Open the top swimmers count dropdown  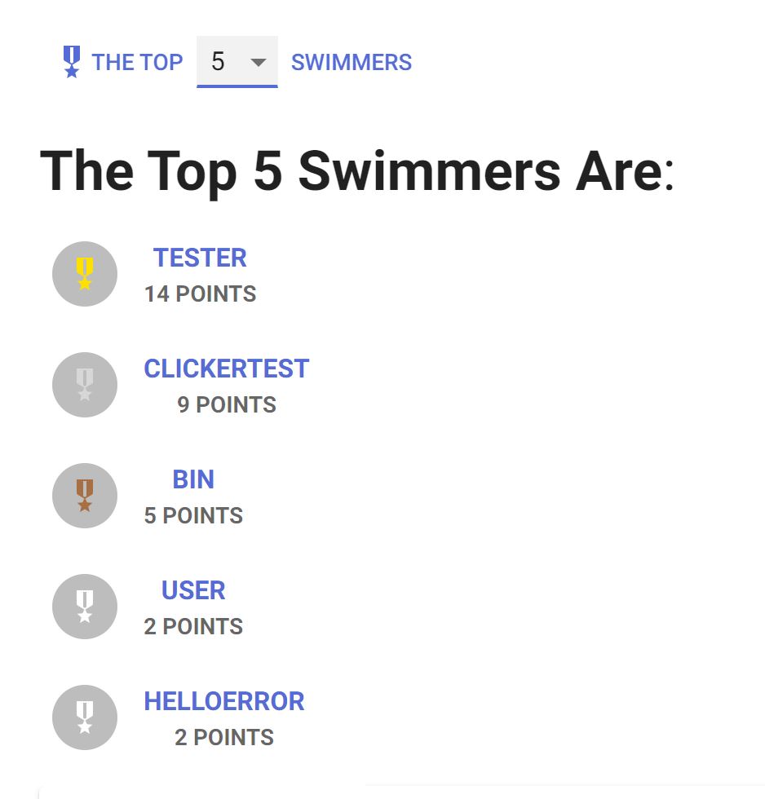click(x=237, y=62)
